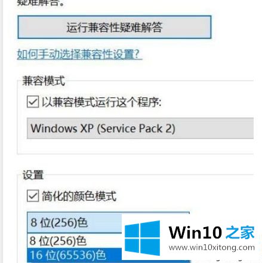
Task: Click the 运行兼容性疑难解答 button
Action: 115,27
